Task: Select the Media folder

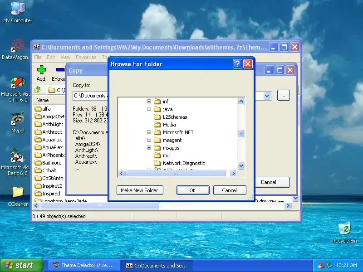Action: (165, 125)
